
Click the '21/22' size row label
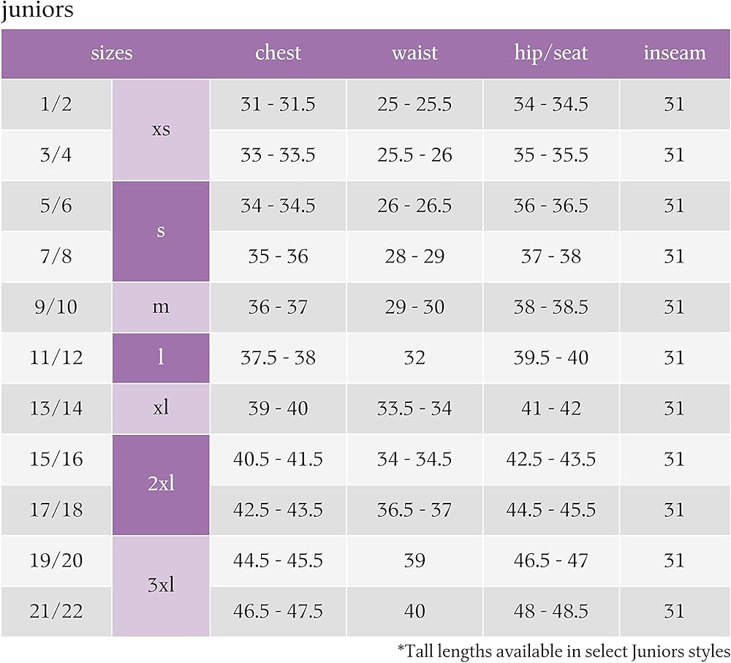click(x=56, y=611)
